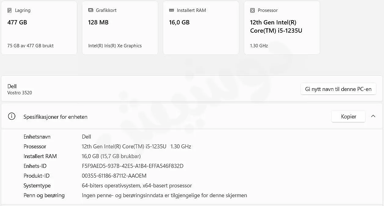
Task: Click the graphics card icon beside Grafikkort
Action: pyautogui.click(x=90, y=10)
